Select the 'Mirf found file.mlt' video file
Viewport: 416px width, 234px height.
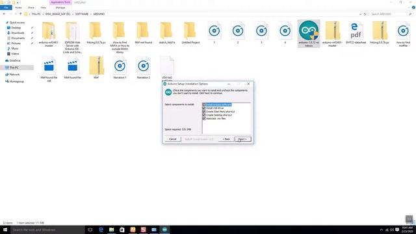(49, 69)
